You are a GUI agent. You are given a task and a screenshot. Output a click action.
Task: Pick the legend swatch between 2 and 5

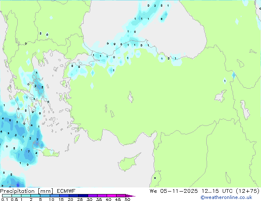tap(35, 196)
